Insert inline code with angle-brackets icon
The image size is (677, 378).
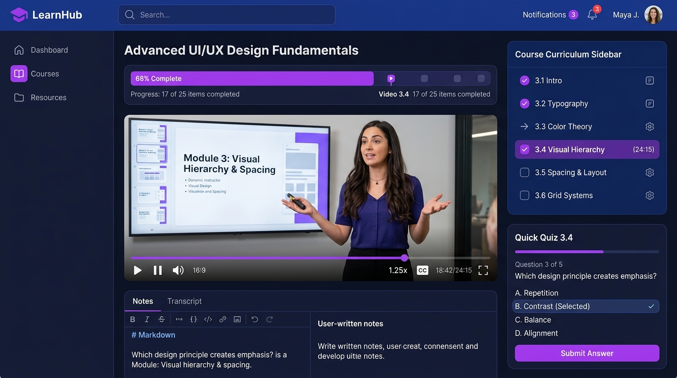click(208, 319)
